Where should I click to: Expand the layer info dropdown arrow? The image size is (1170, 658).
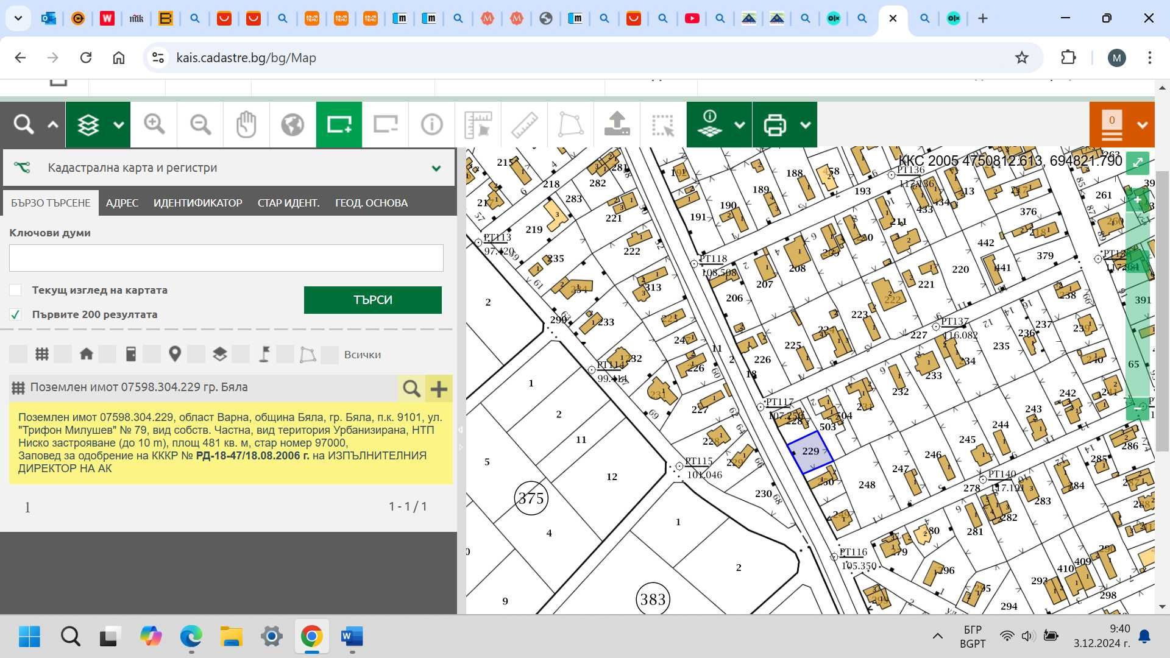point(739,125)
